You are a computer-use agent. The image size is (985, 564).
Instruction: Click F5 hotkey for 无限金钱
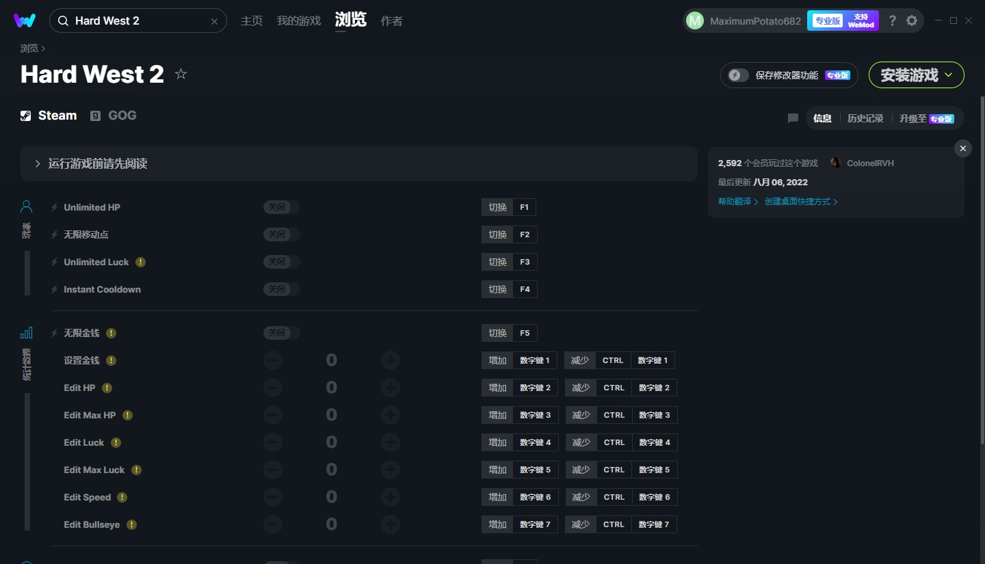(x=525, y=333)
